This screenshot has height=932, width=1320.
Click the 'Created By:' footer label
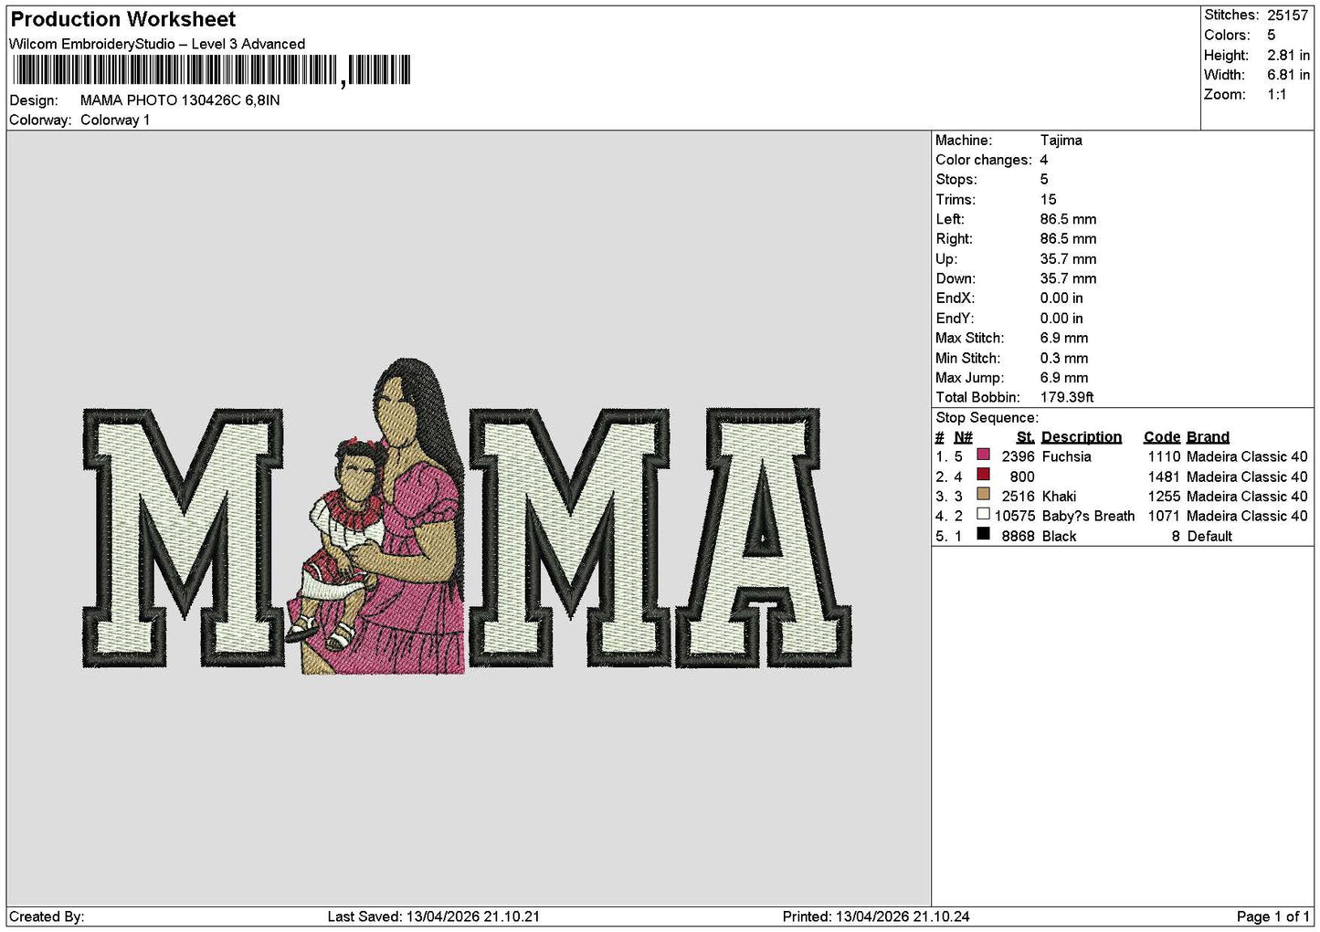47,916
